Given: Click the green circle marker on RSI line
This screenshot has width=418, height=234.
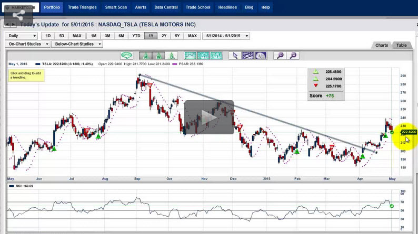Looking at the screenshot, I should tap(392, 206).
